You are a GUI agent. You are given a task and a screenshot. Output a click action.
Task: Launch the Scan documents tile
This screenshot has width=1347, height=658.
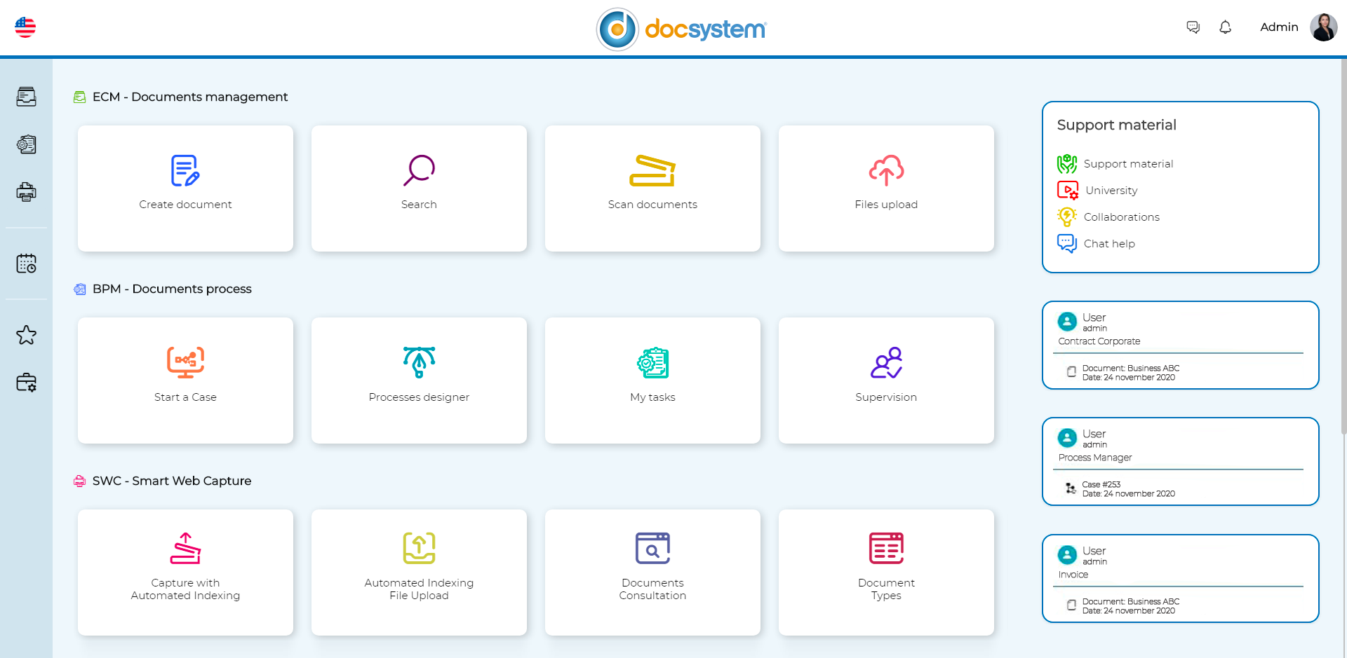[x=652, y=188]
